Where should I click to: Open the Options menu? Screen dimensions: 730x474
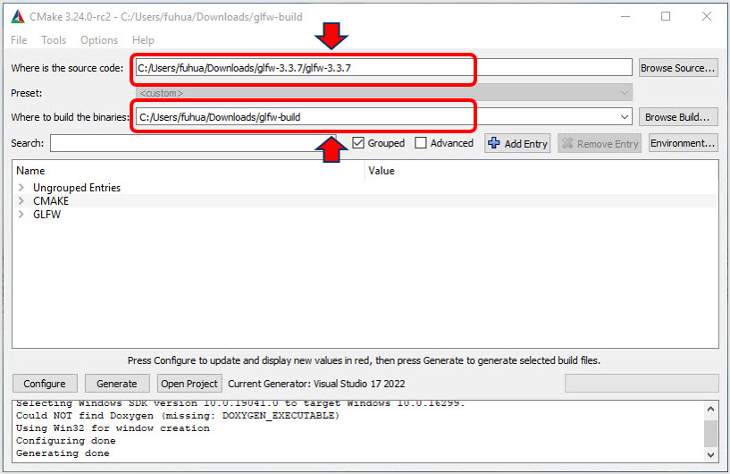pos(99,40)
